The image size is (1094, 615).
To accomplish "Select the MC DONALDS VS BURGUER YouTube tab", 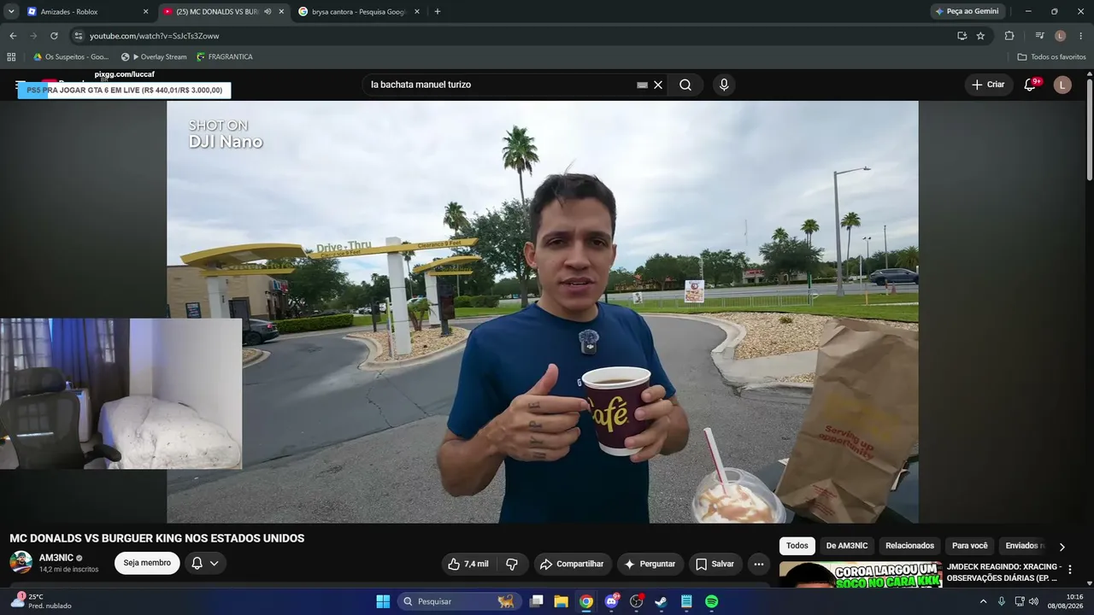I will tap(224, 12).
